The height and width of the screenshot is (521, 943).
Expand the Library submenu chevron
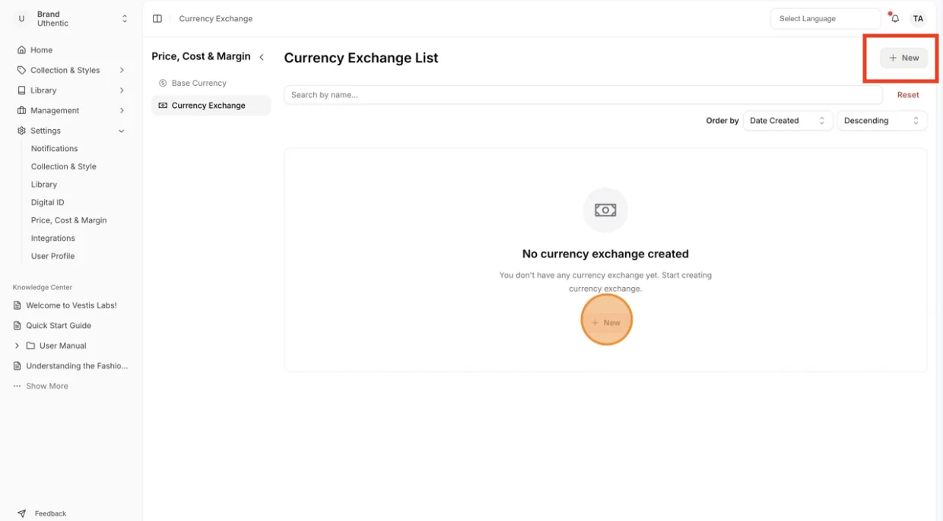pyautogui.click(x=122, y=90)
